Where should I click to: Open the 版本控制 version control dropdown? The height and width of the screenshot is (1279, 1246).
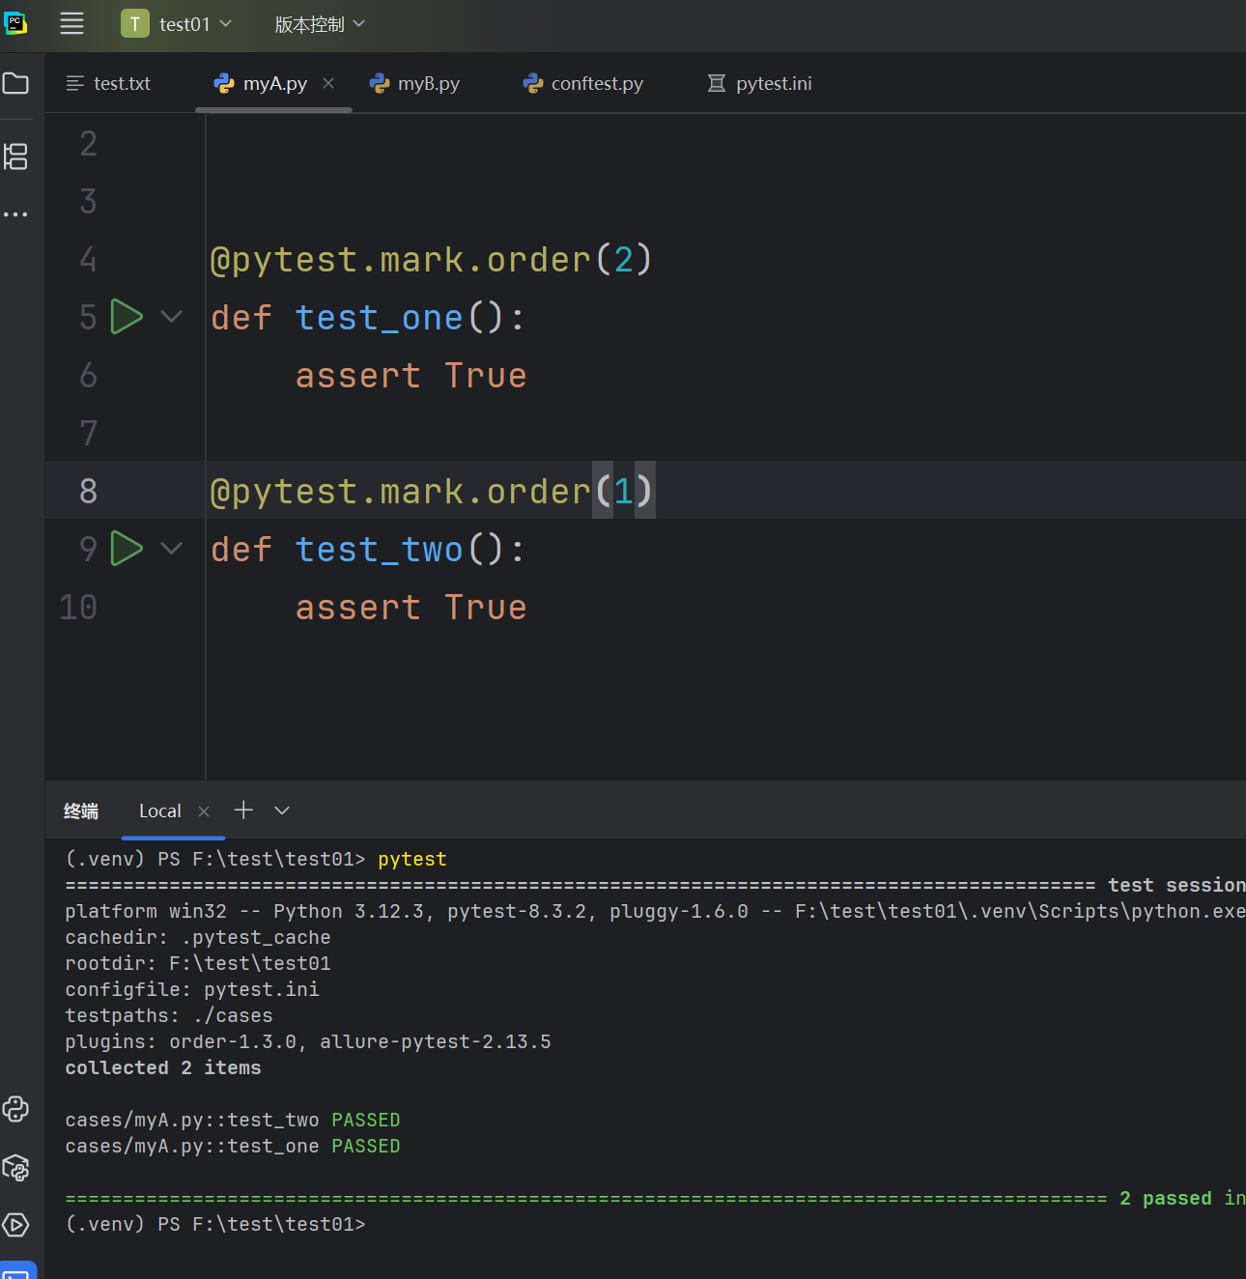(320, 23)
